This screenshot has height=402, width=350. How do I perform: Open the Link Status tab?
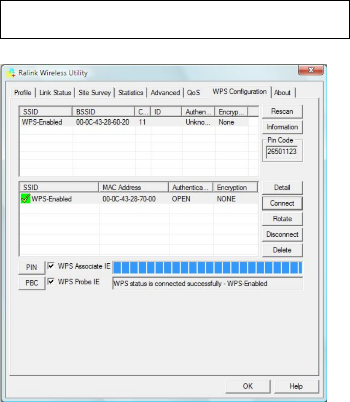coord(55,93)
